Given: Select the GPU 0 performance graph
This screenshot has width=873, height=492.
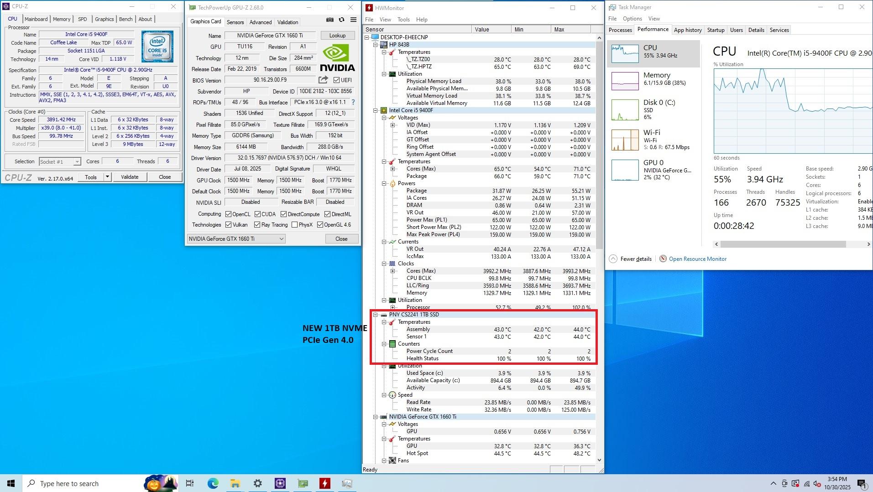Looking at the screenshot, I should point(653,170).
